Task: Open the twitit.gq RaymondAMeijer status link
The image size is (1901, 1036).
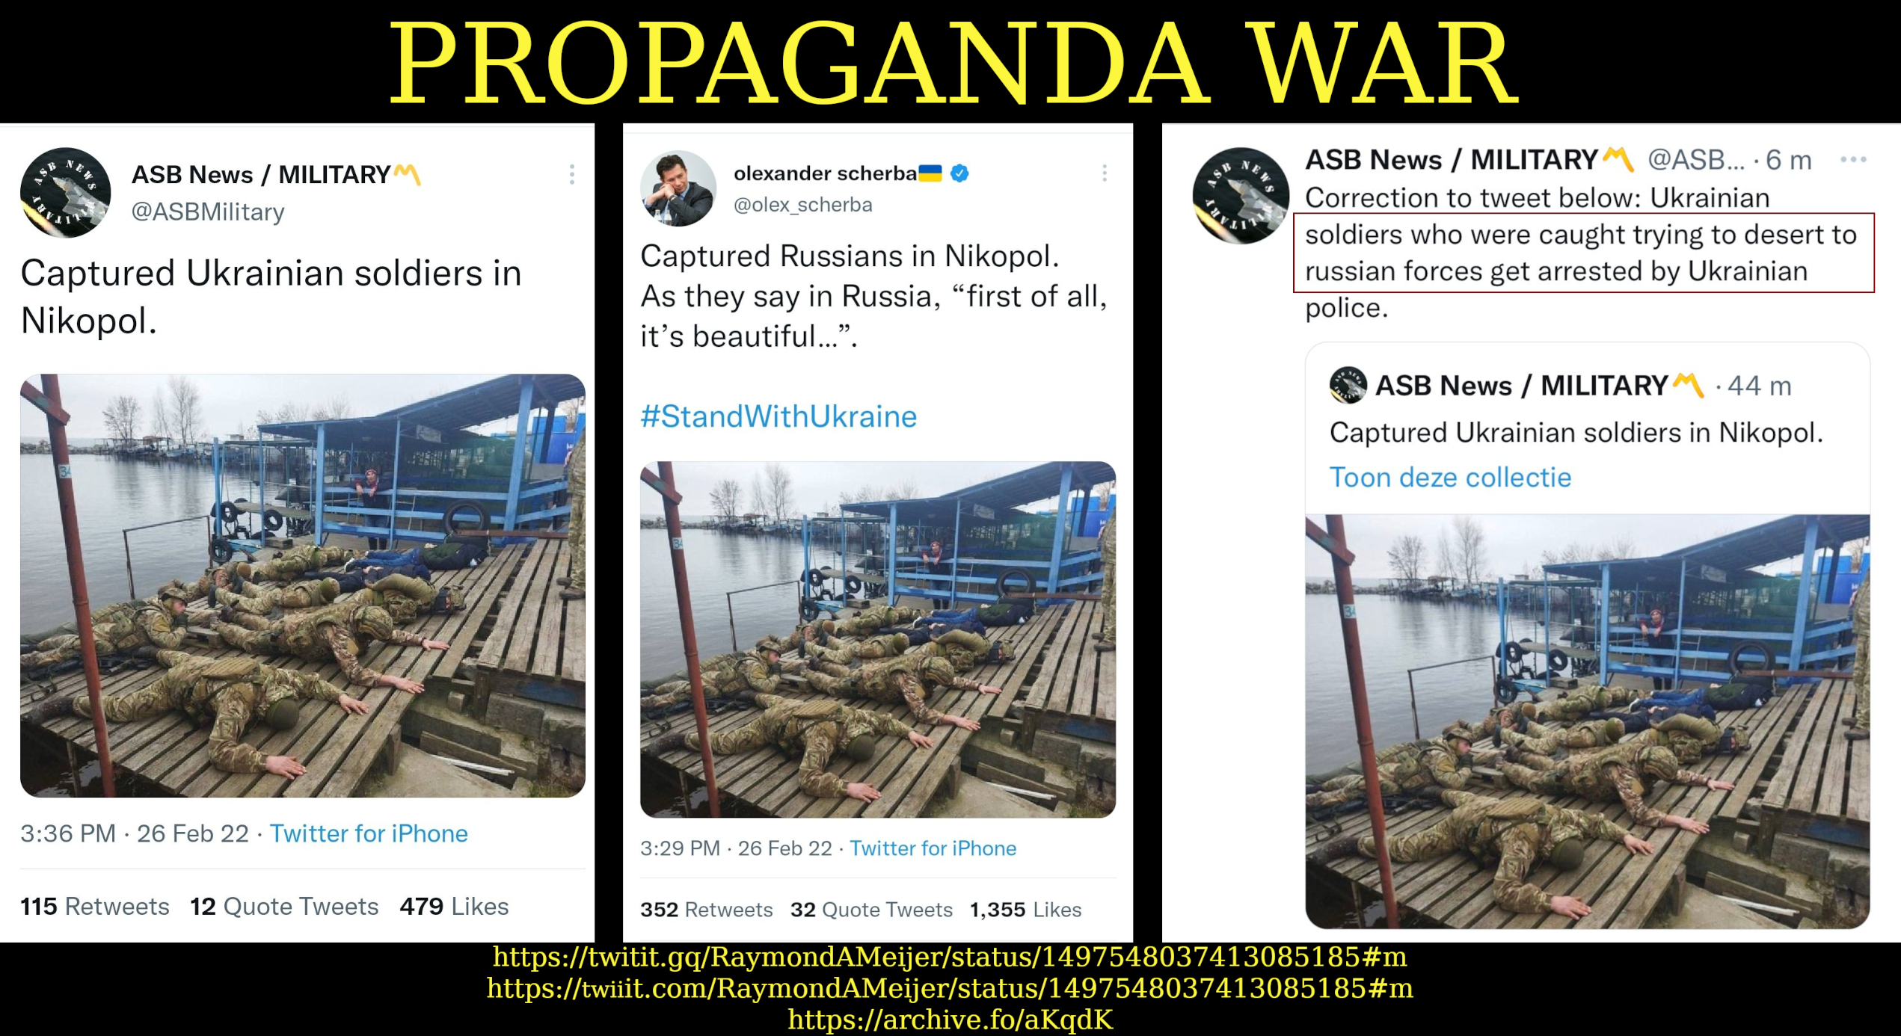Action: pyautogui.click(x=950, y=957)
